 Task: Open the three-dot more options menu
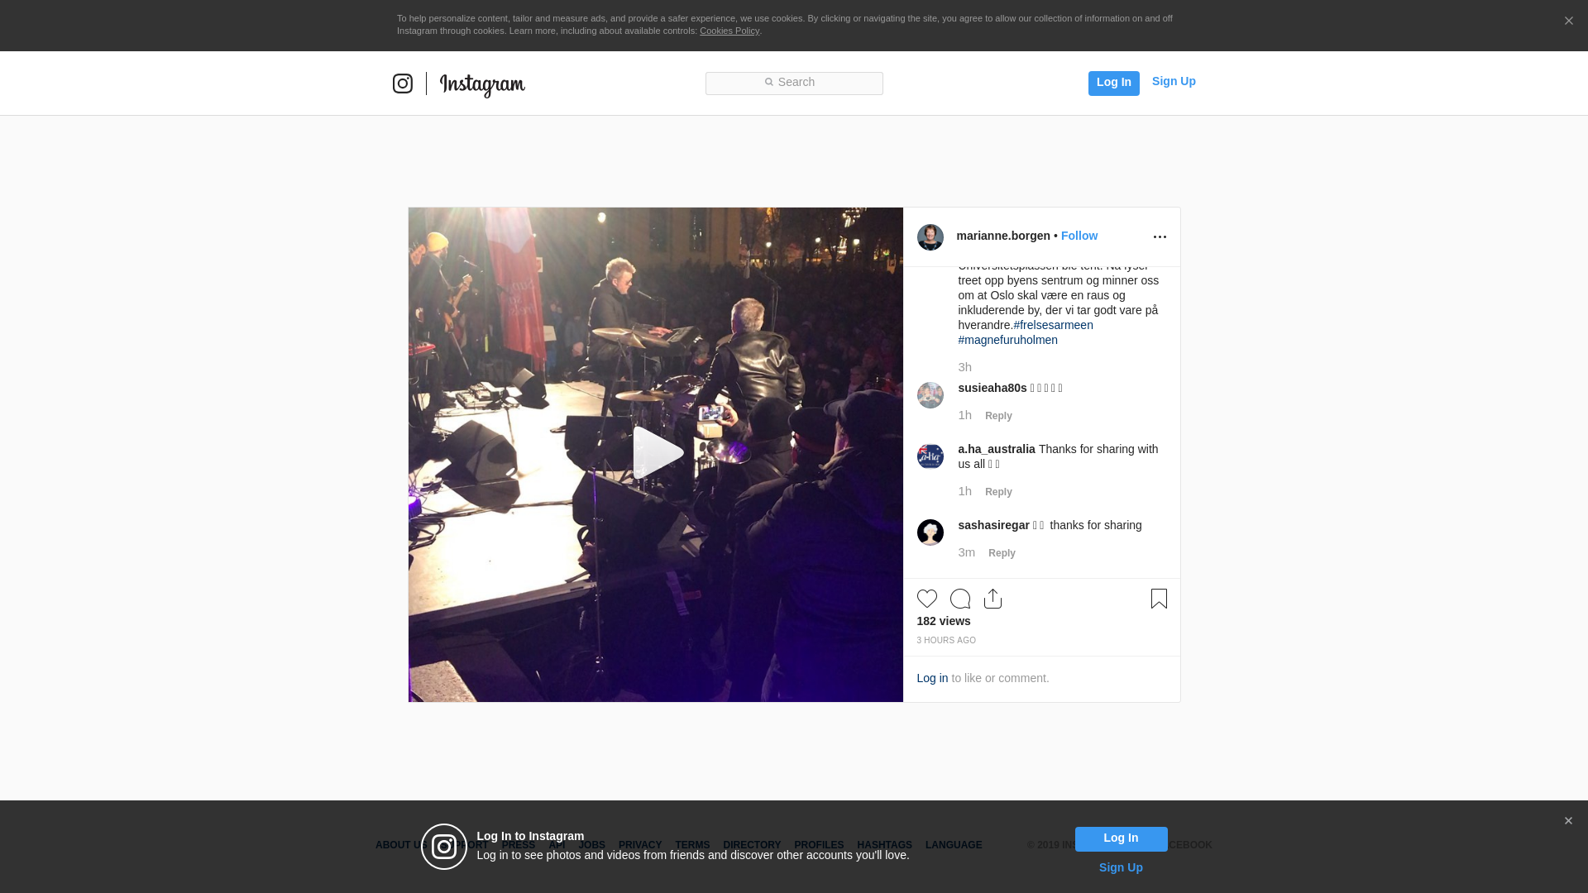coord(1160,237)
